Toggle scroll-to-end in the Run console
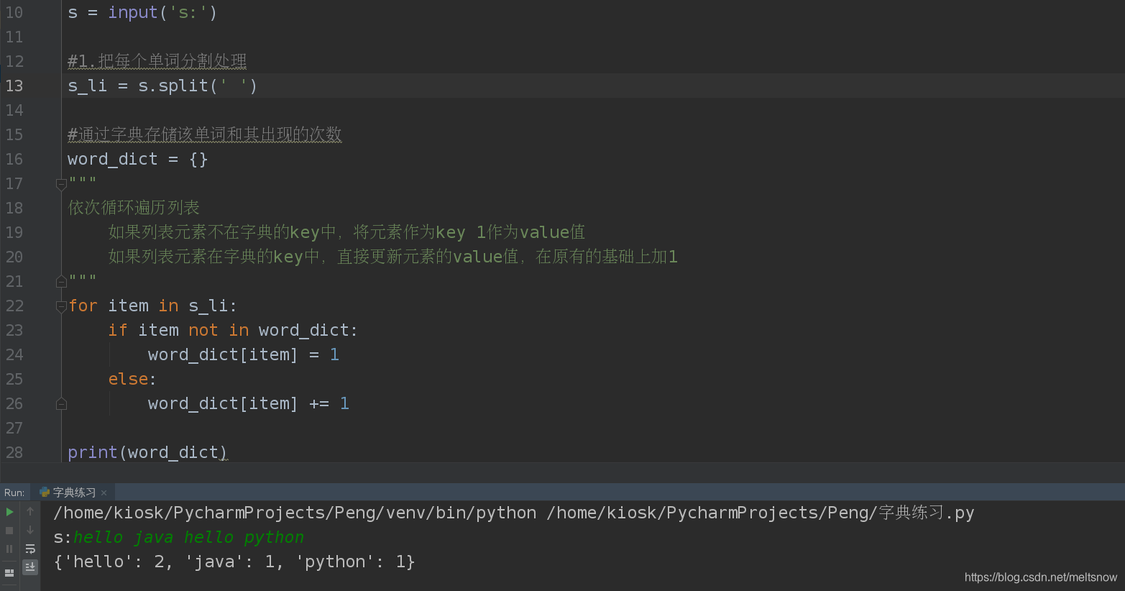Screen dimensions: 1125x591 point(30,567)
